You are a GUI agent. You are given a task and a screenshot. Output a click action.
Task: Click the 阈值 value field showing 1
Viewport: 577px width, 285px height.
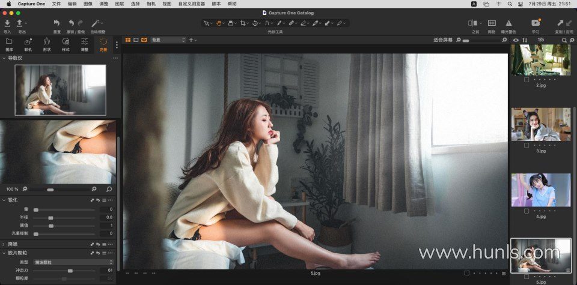click(x=107, y=226)
